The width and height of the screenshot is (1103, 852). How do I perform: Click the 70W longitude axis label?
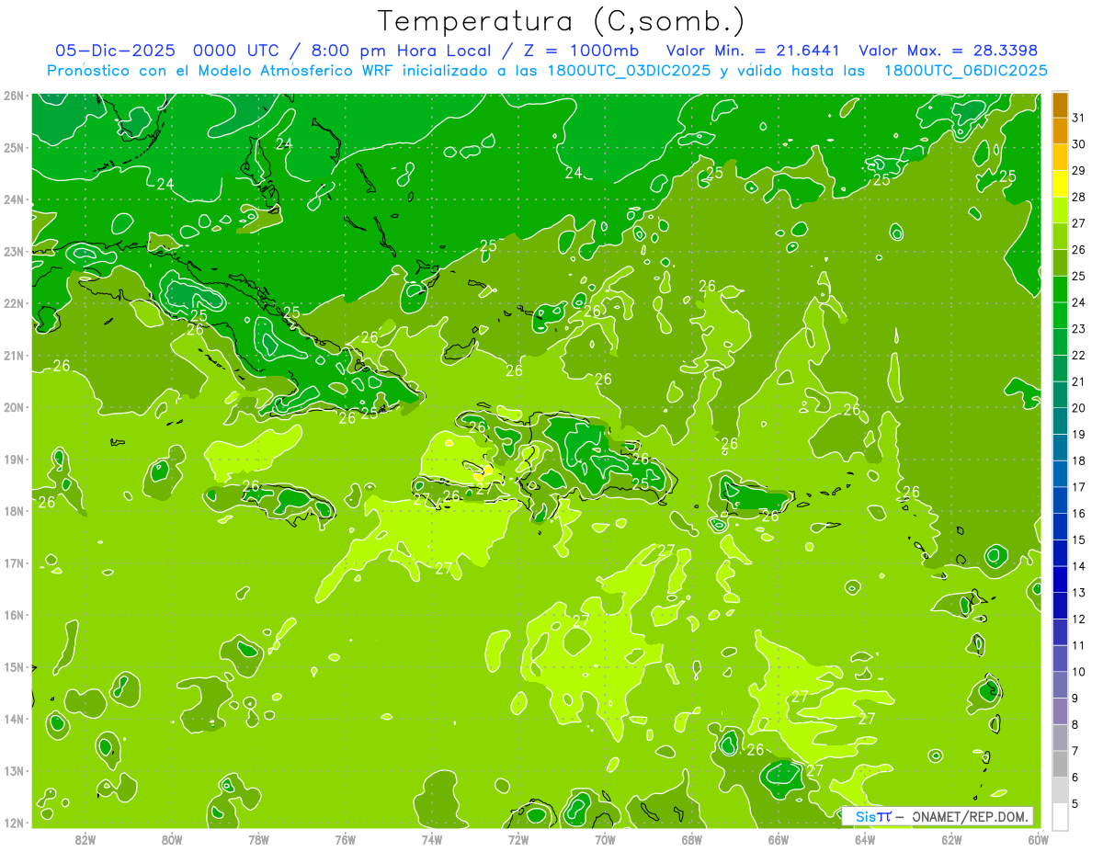click(x=605, y=839)
